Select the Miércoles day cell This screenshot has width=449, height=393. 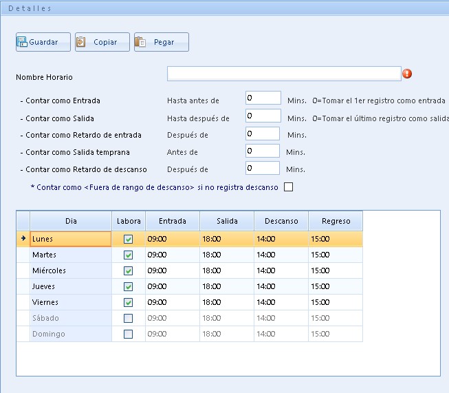pyautogui.click(x=71, y=270)
